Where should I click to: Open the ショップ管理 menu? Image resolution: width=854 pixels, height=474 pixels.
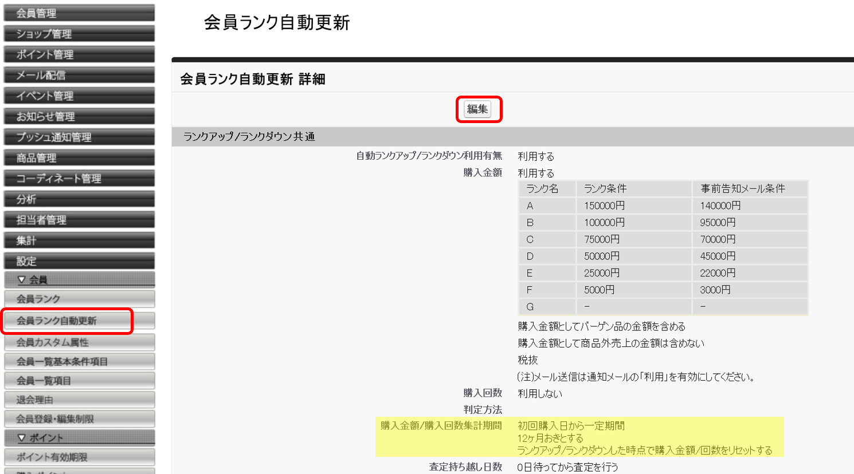click(x=79, y=33)
